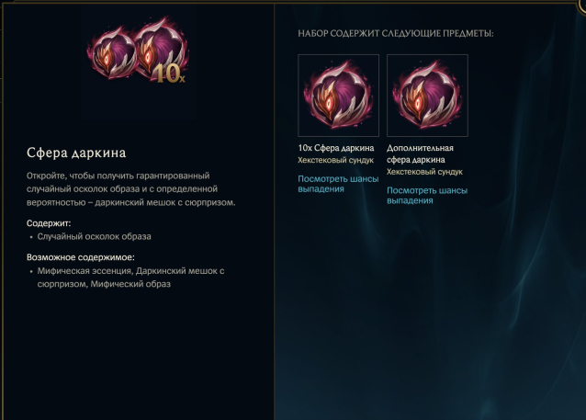This screenshot has height=420, width=586.
Task: Open drop chances link under Дополнительная сфера даркина
Action: tap(427, 195)
